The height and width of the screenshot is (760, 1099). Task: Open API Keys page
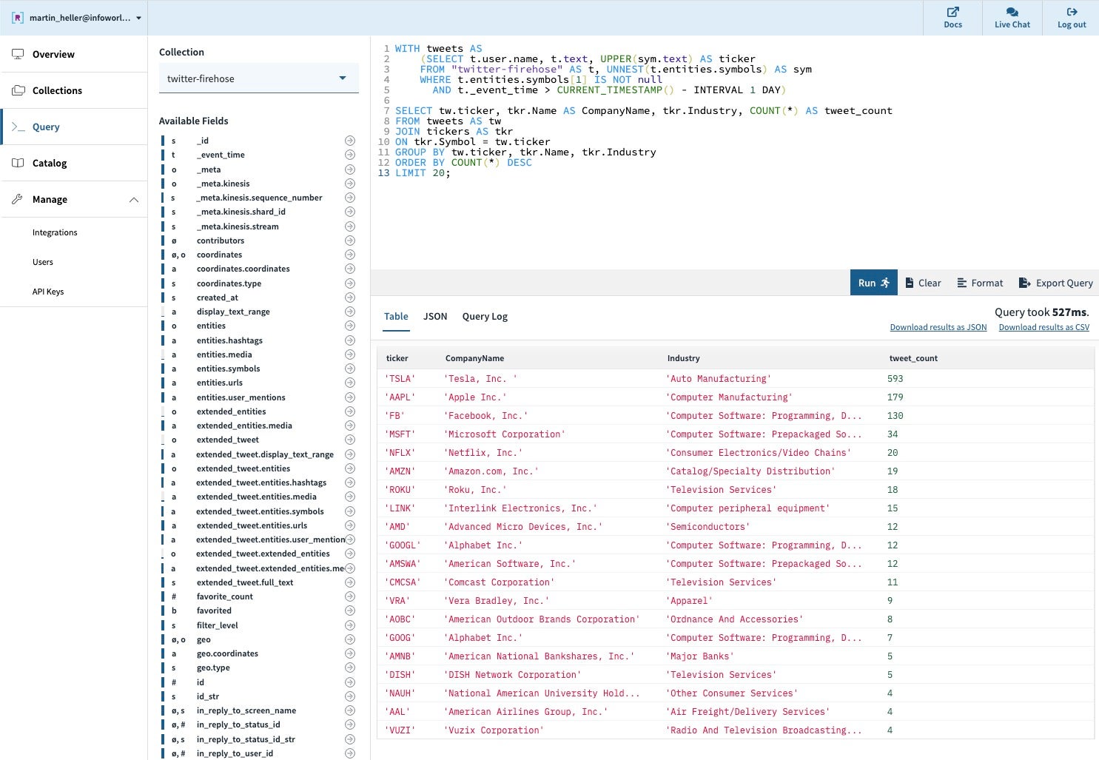(x=48, y=292)
